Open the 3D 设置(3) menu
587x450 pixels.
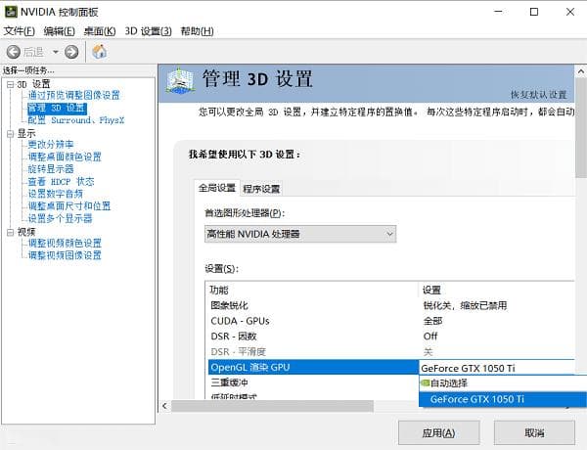tap(149, 30)
